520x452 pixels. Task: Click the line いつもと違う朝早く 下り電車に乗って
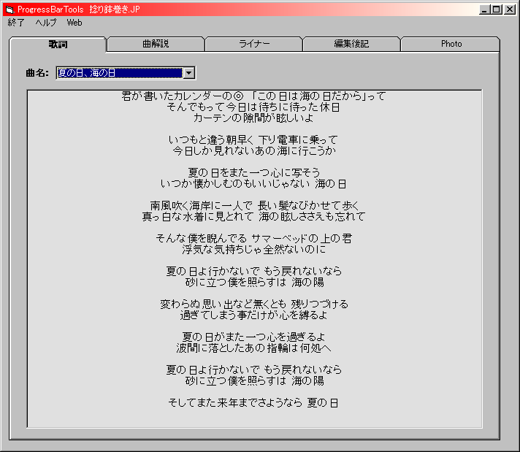pyautogui.click(x=253, y=139)
